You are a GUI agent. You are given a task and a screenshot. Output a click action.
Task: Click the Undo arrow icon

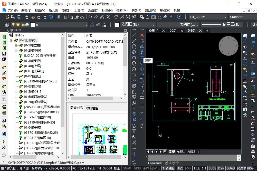90,17
